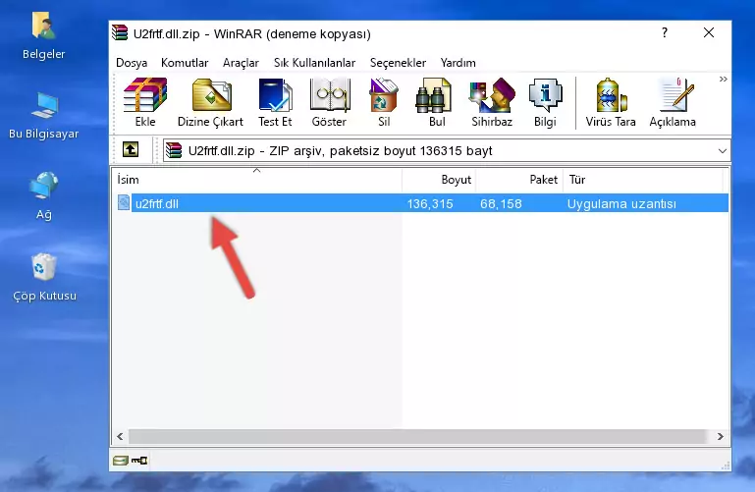Open the Seçenekler menu
755x492 pixels.
(398, 63)
